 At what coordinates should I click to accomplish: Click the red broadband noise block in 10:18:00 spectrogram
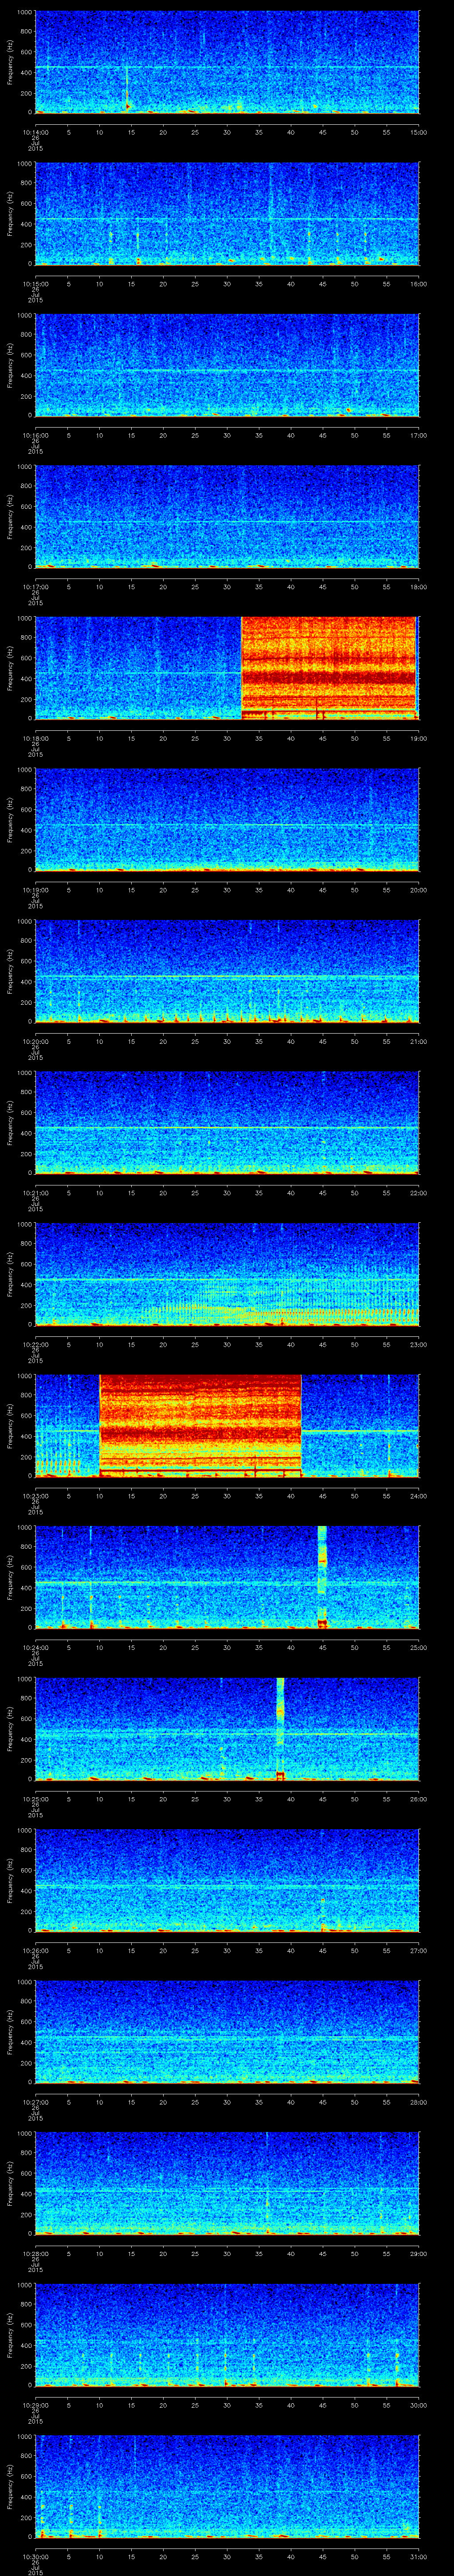click(328, 668)
